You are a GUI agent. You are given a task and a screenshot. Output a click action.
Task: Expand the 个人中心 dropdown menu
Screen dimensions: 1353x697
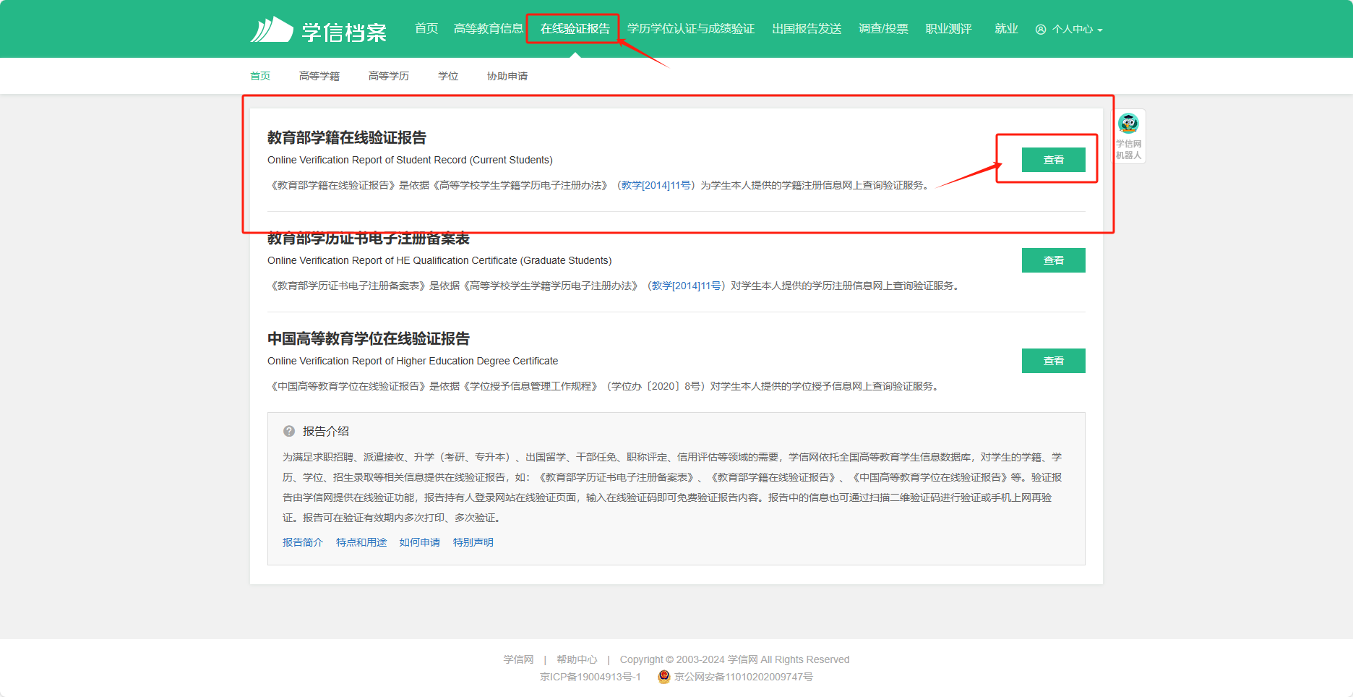click(1100, 30)
